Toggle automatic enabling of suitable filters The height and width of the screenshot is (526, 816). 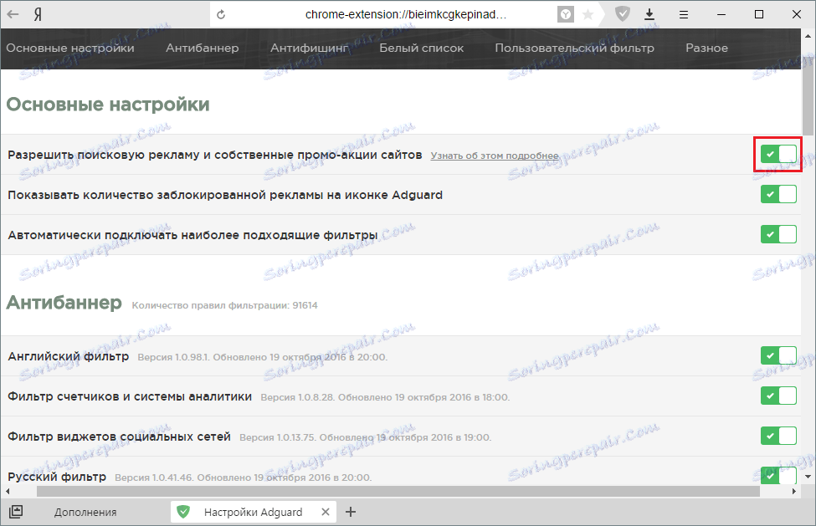[778, 234]
